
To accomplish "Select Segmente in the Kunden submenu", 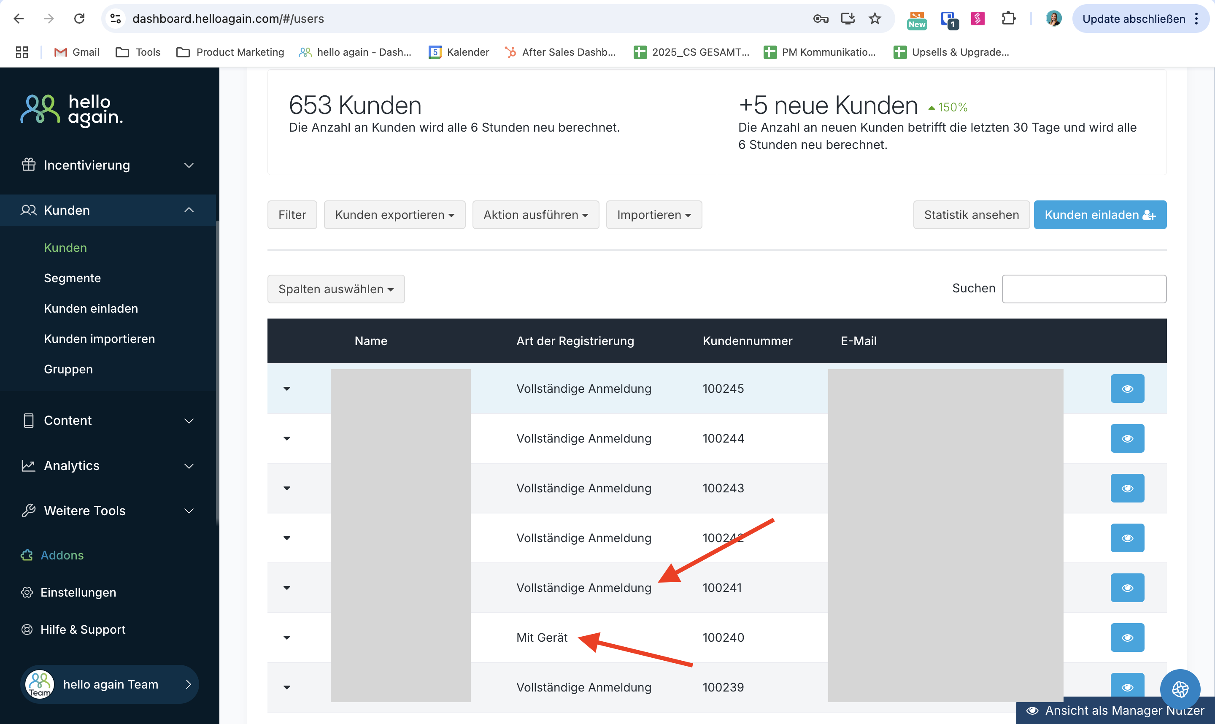I will tap(72, 278).
